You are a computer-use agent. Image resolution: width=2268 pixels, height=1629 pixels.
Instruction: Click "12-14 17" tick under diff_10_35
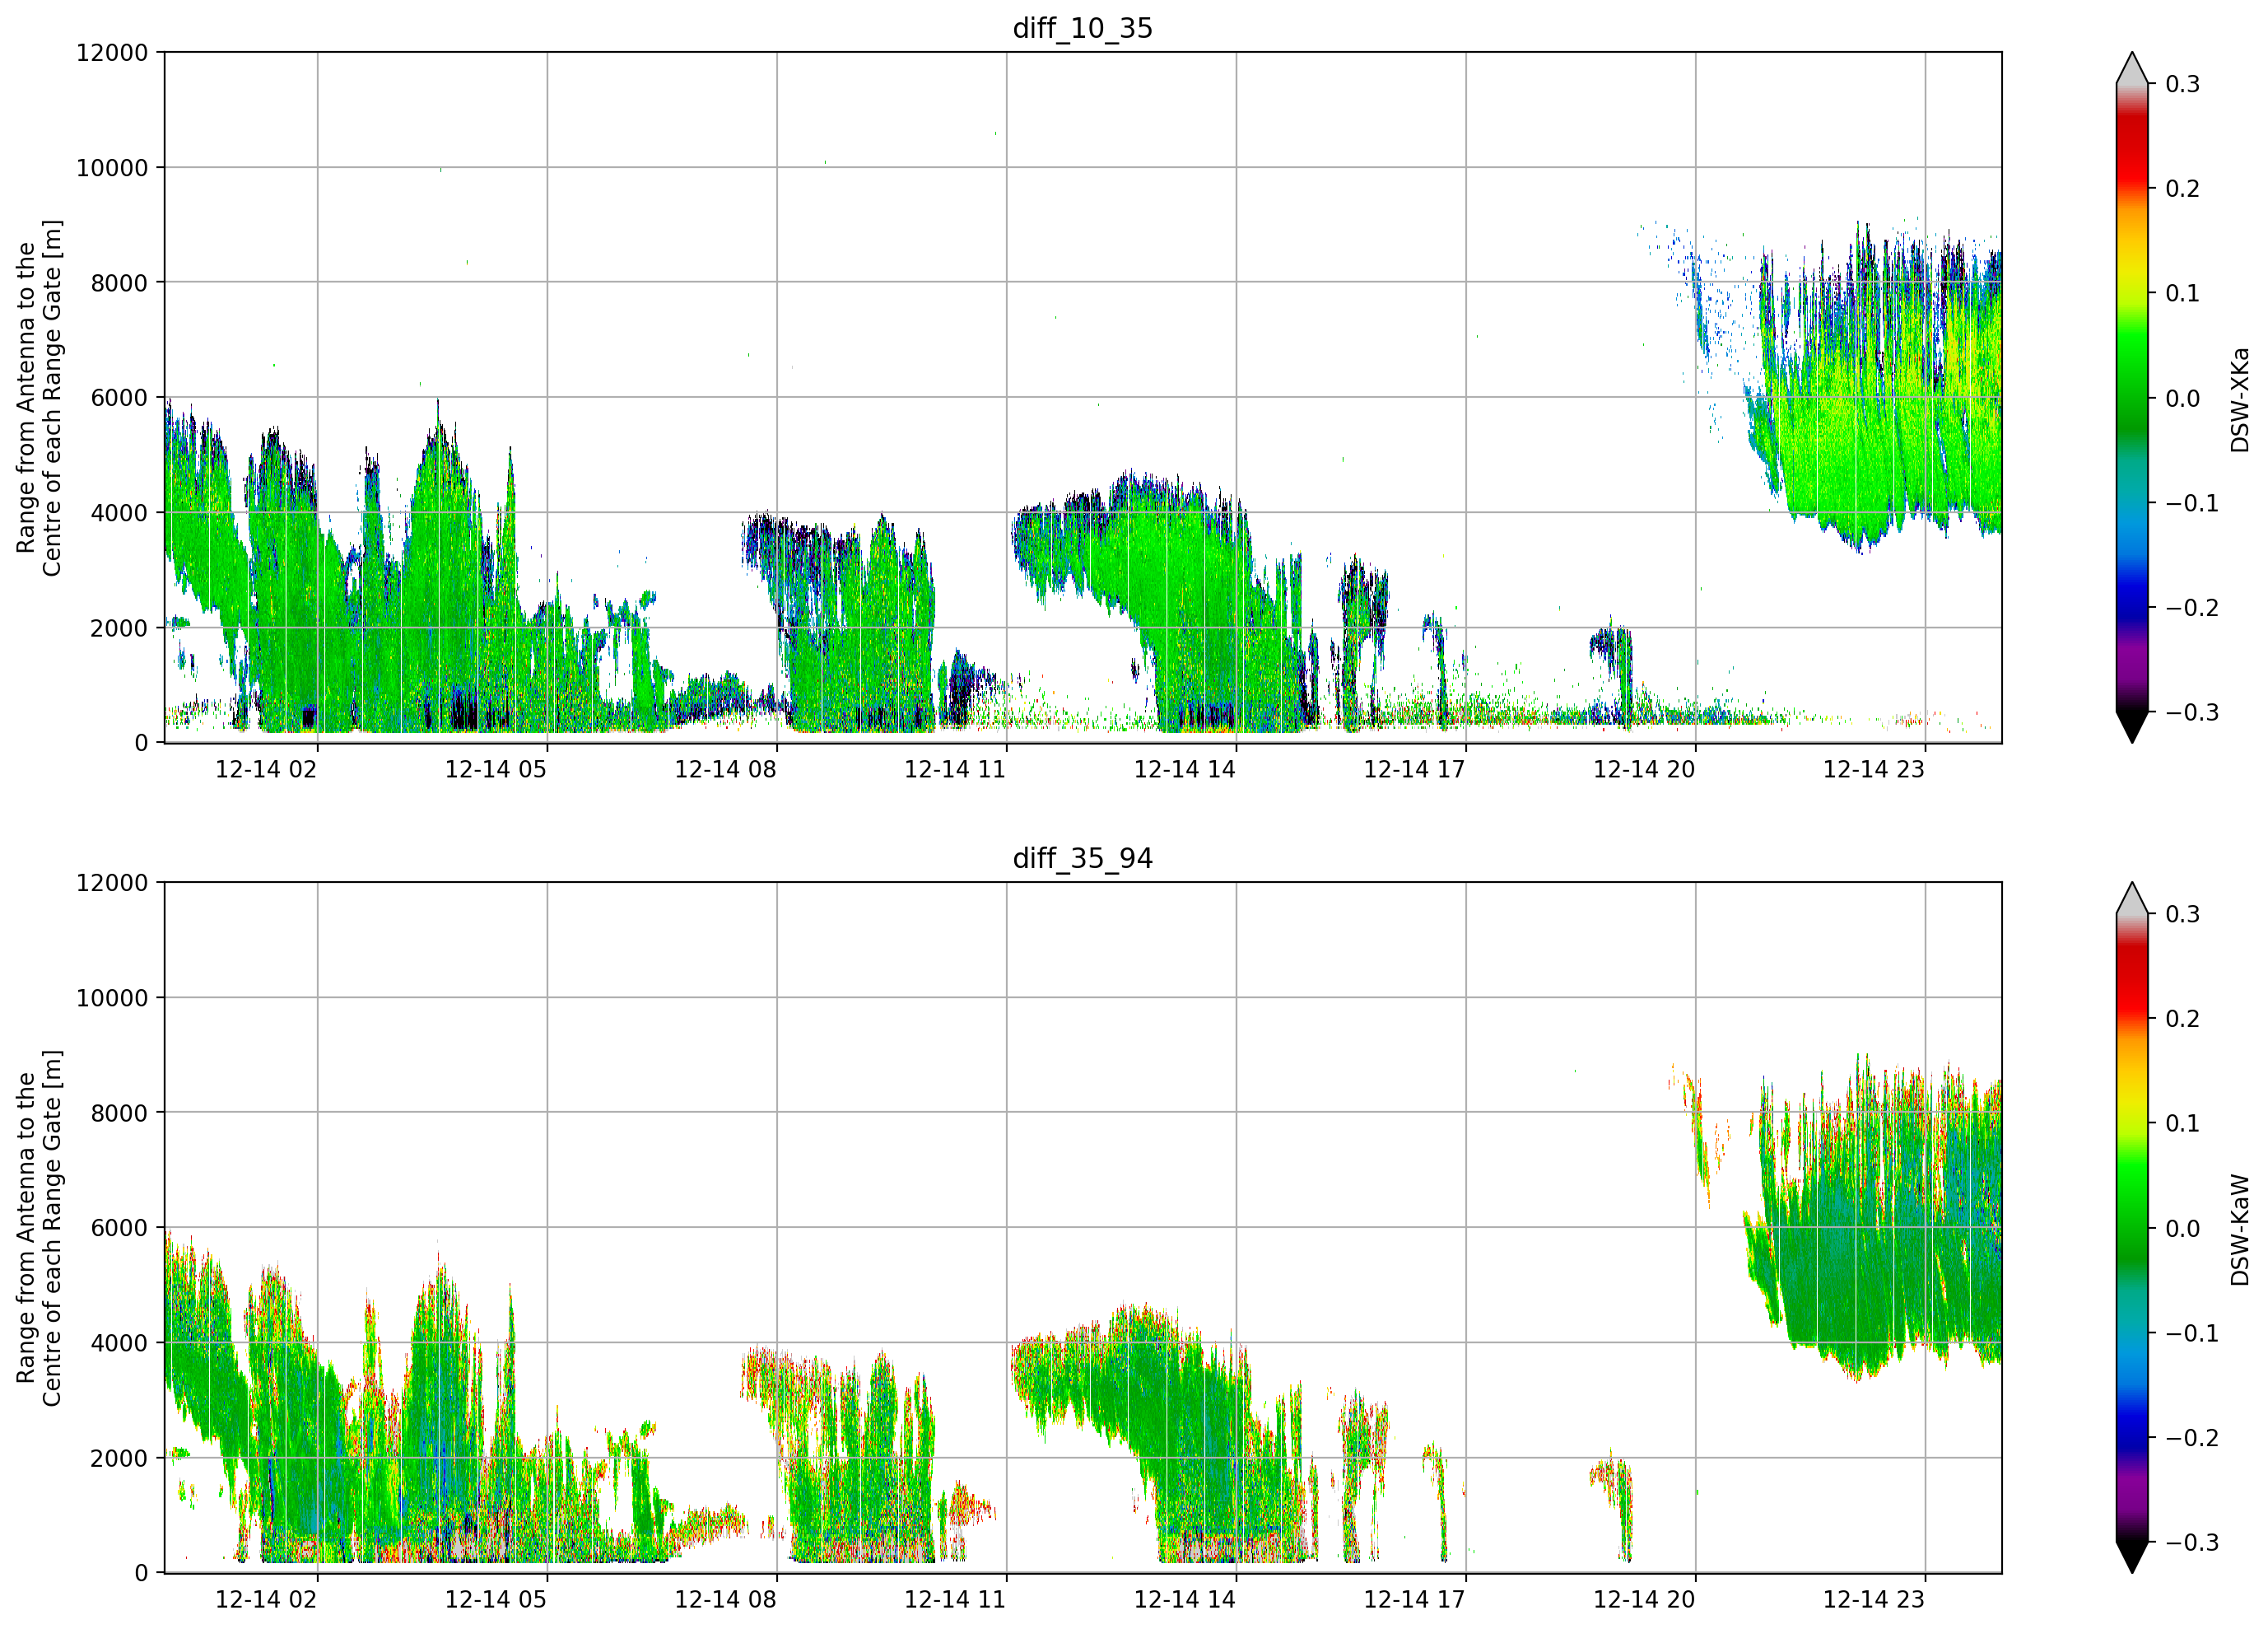pyautogui.click(x=1415, y=769)
